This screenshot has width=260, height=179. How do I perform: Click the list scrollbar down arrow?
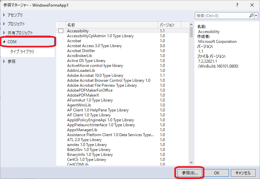pos(191,163)
